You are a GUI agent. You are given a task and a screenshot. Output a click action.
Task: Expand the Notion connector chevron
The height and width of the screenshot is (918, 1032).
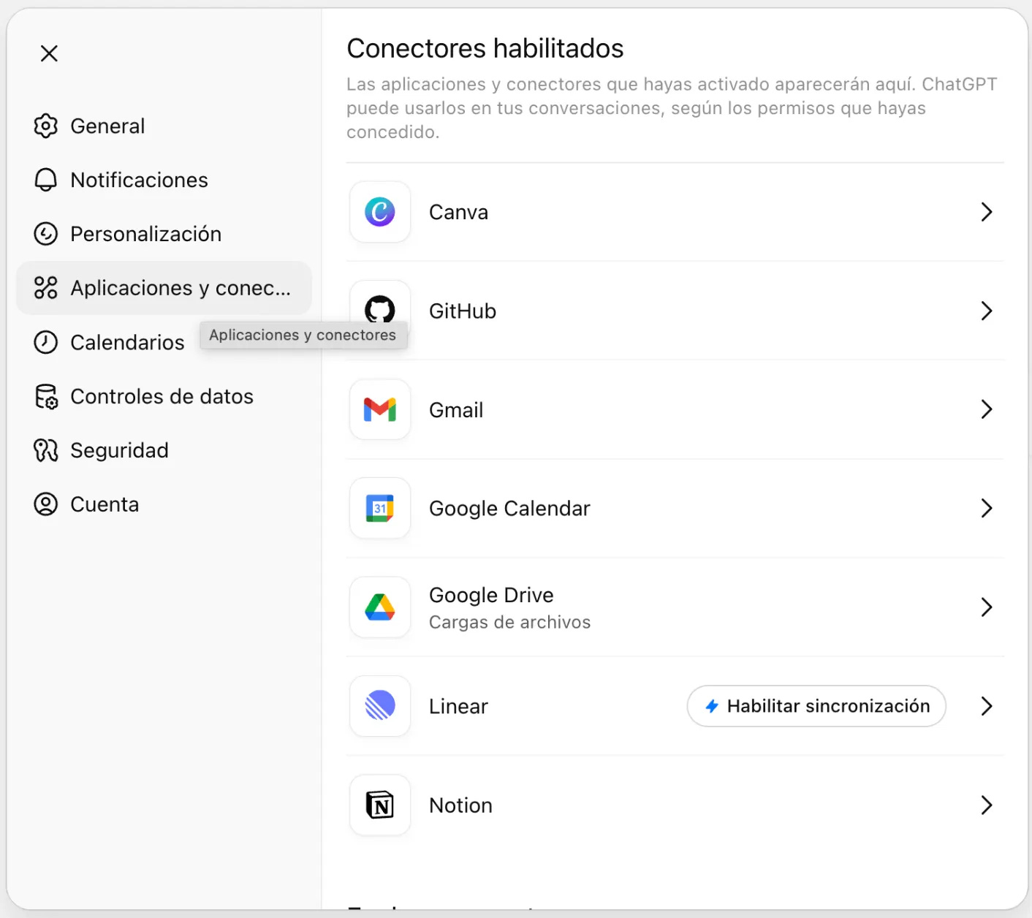point(987,805)
